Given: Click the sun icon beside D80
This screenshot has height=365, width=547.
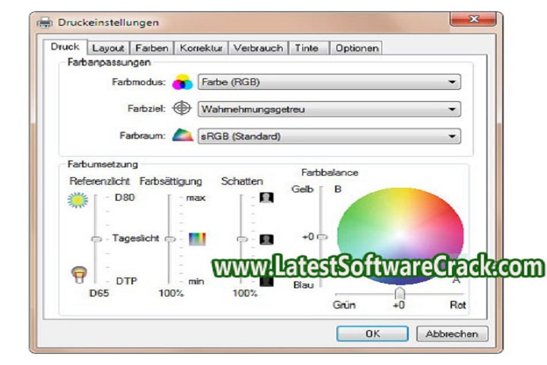Looking at the screenshot, I should coord(78,200).
